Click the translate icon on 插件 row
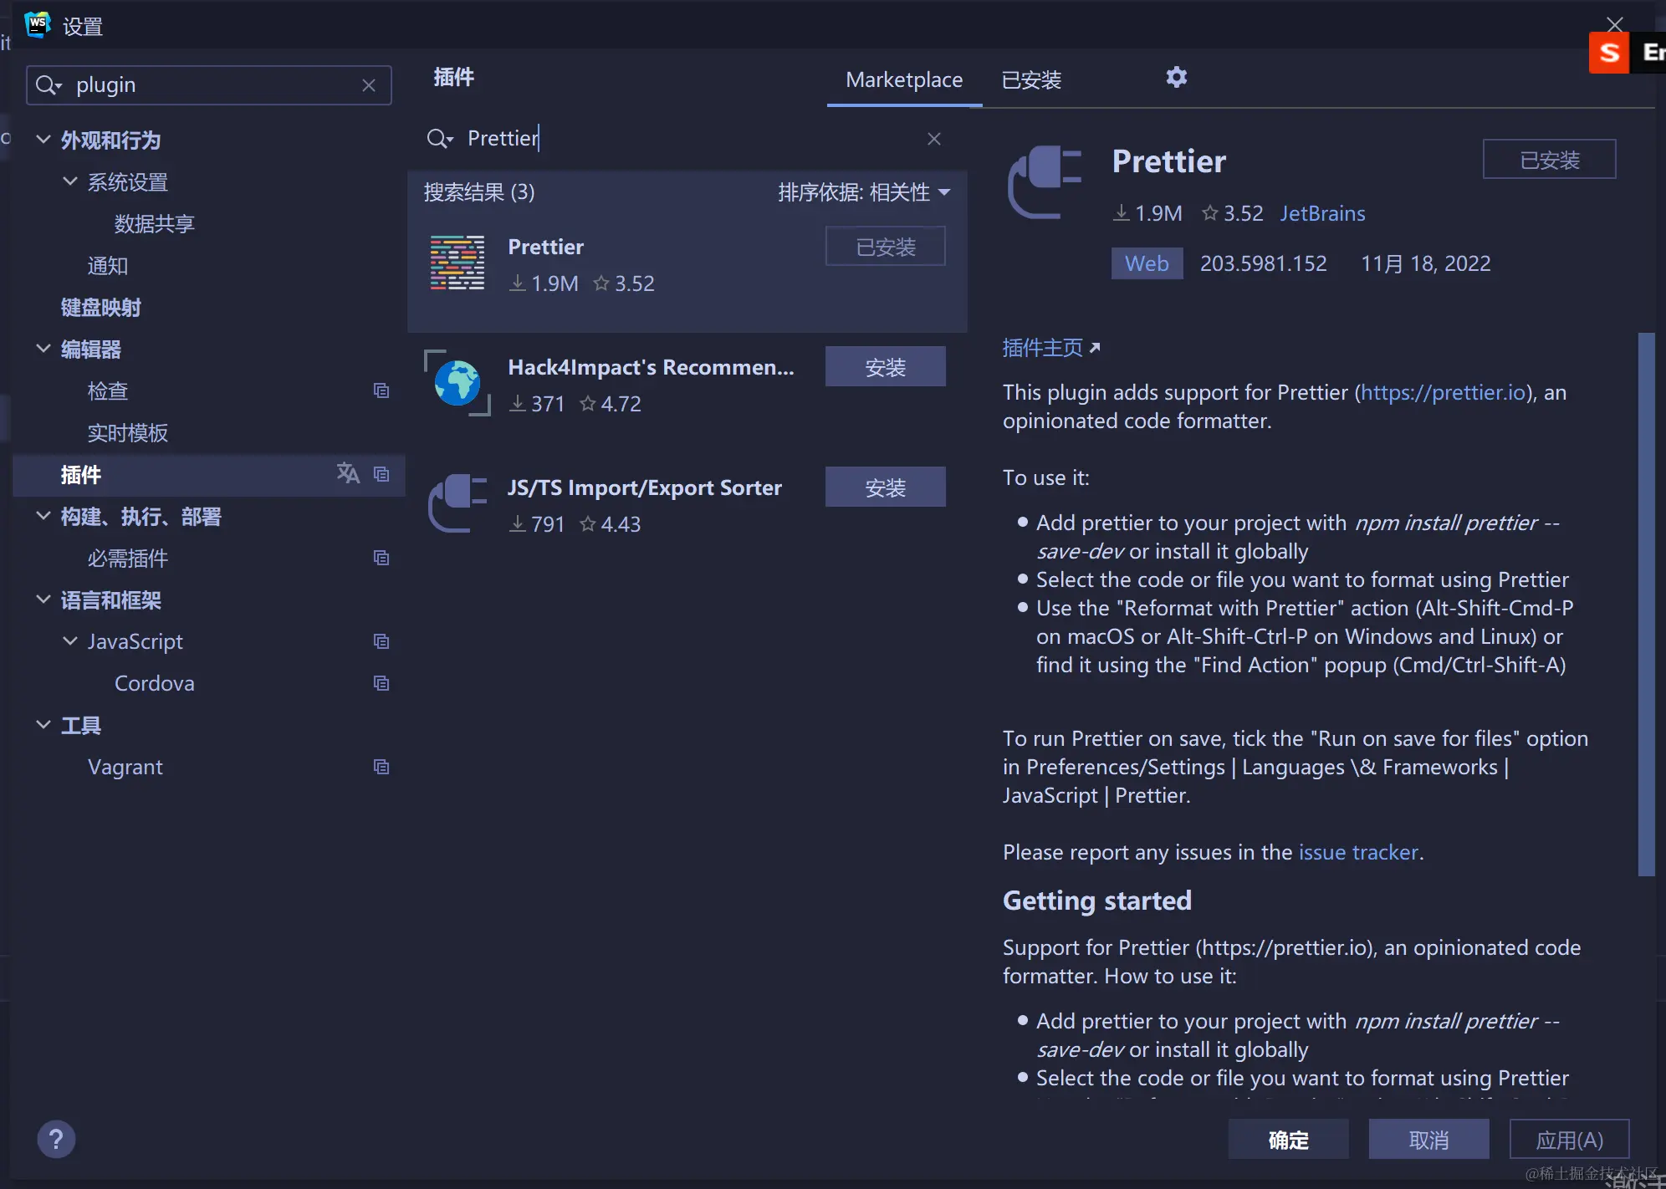The width and height of the screenshot is (1666, 1189). [x=348, y=473]
